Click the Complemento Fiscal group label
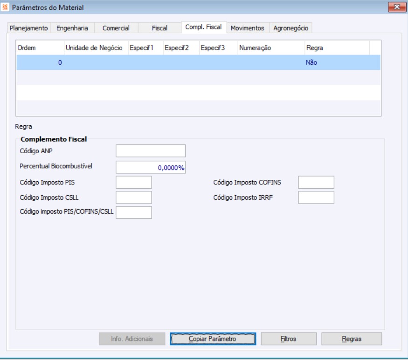The image size is (408, 360). pos(54,139)
